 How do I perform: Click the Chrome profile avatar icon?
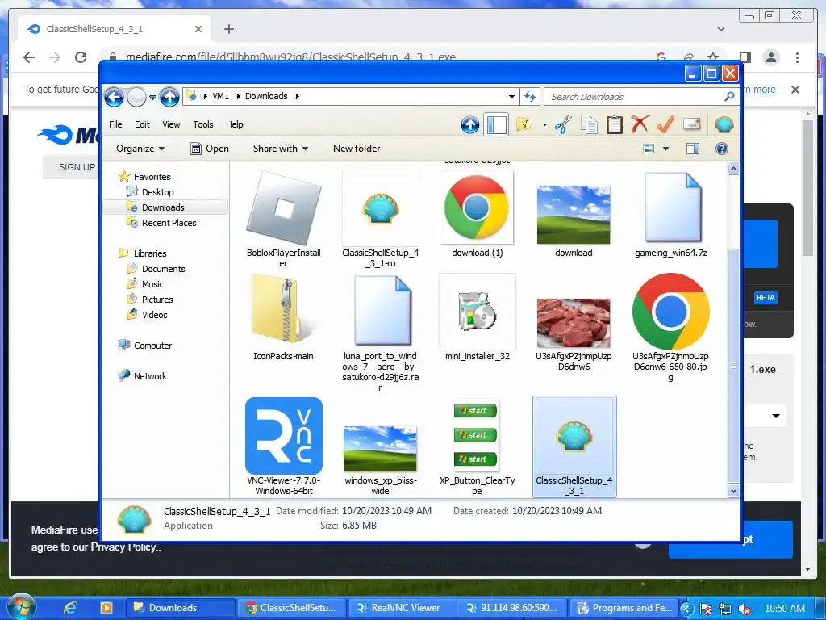771,57
